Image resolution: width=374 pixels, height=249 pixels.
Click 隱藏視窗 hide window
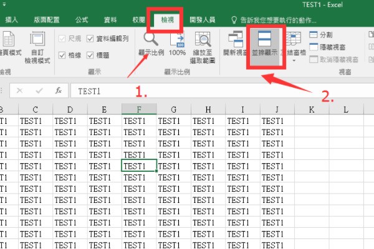coord(327,47)
